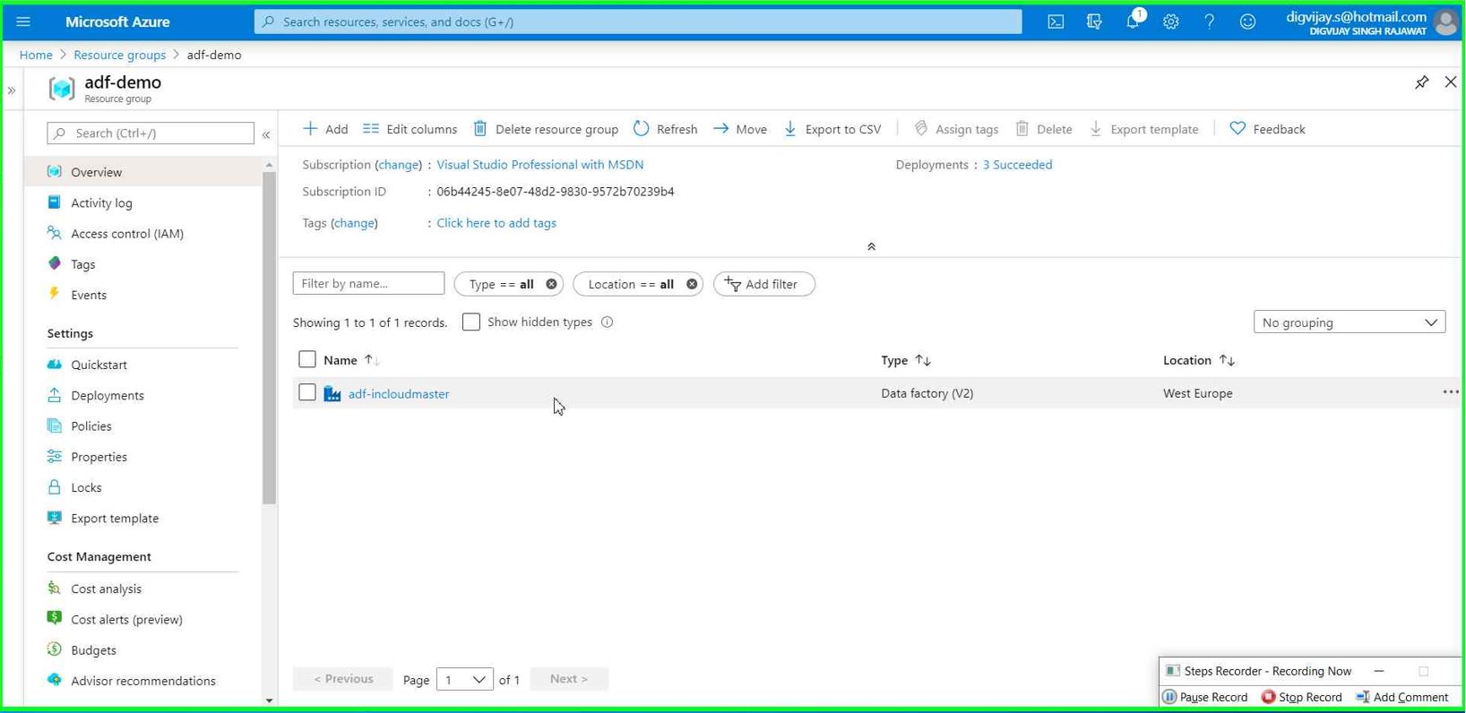This screenshot has width=1466, height=713.
Task: Collapse the essentials section using up chevron
Action: pyautogui.click(x=871, y=246)
